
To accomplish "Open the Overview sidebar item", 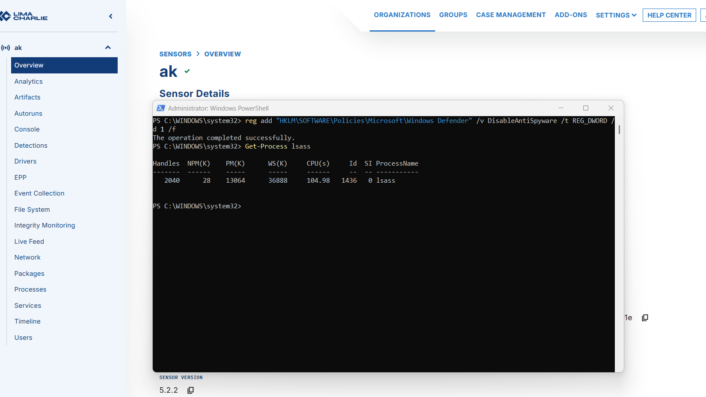I will tap(64, 65).
